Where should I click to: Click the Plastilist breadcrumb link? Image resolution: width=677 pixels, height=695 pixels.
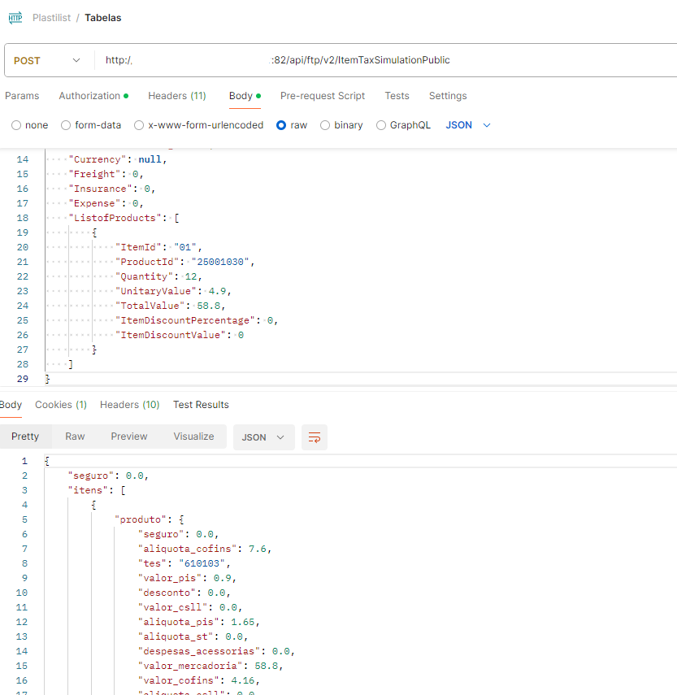pos(50,17)
